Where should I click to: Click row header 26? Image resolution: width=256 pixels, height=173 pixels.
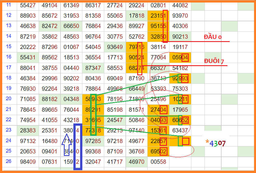pos(8,161)
